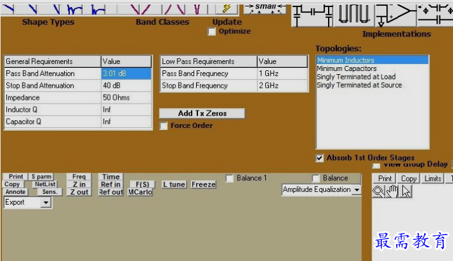Screen dimensions: 453x261
Task: Click the MCarlo button
Action: coord(140,192)
